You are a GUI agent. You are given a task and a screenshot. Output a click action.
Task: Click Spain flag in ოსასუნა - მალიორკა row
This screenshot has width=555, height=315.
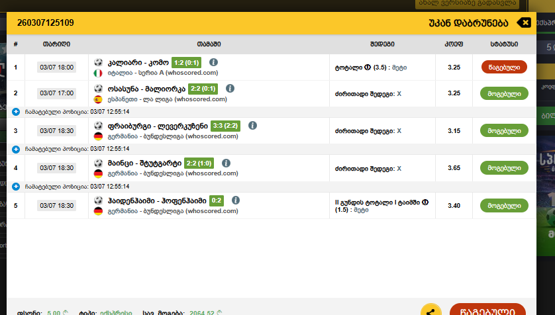click(x=98, y=99)
